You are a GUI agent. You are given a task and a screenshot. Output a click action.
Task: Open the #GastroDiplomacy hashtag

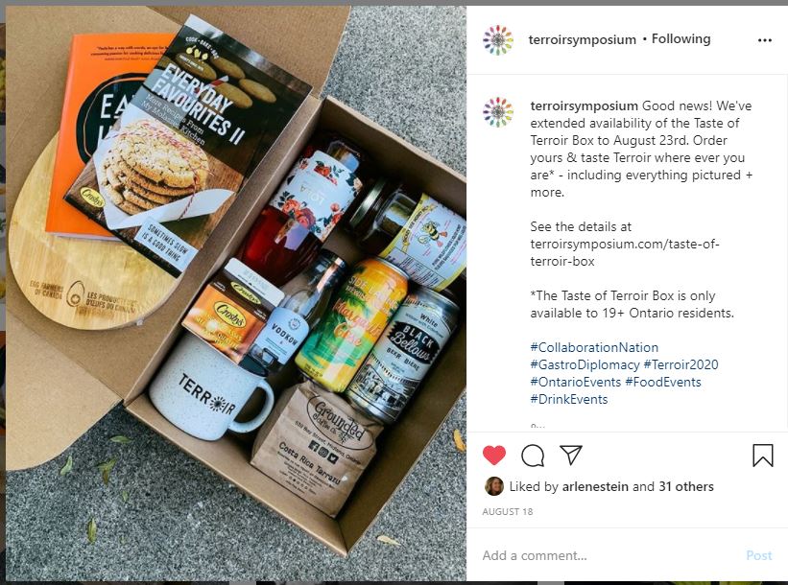(x=585, y=364)
